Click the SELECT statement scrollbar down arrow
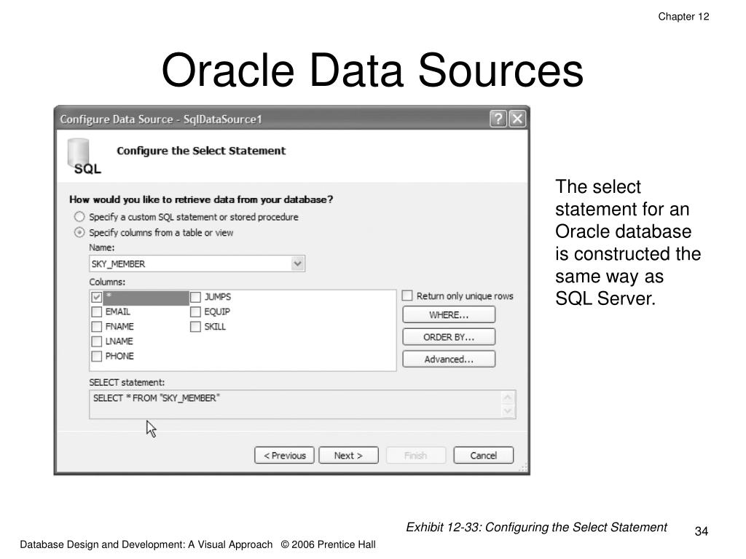746x559 pixels. click(508, 411)
